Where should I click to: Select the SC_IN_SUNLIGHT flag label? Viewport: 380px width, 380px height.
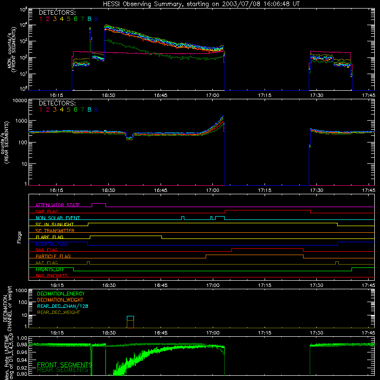(x=55, y=224)
